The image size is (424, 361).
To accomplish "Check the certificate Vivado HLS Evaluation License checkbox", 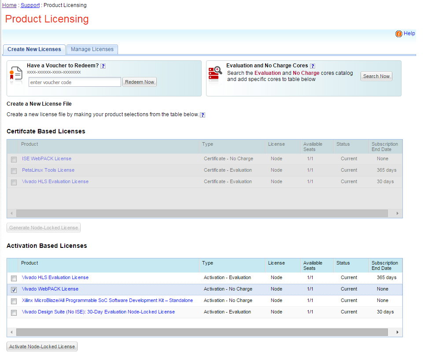I will point(14,183).
